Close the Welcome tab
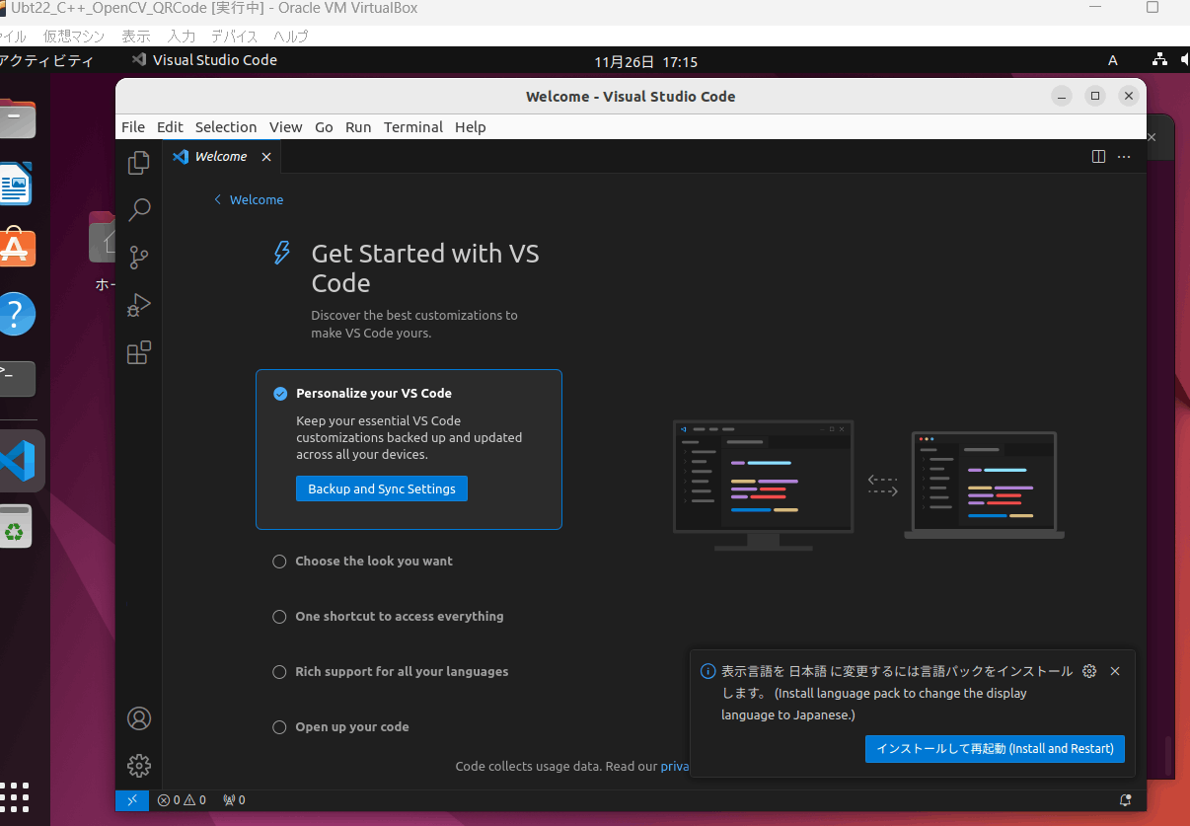 (266, 157)
